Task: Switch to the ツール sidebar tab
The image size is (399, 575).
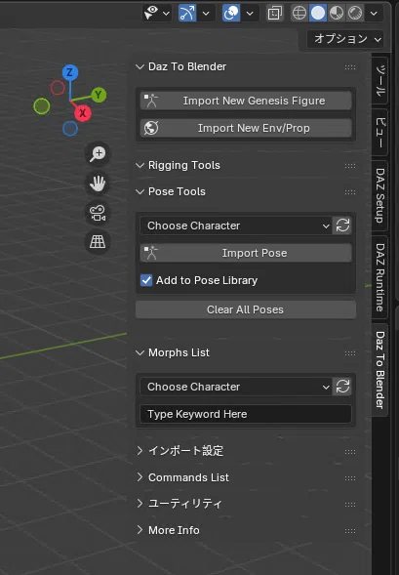Action: [379, 81]
